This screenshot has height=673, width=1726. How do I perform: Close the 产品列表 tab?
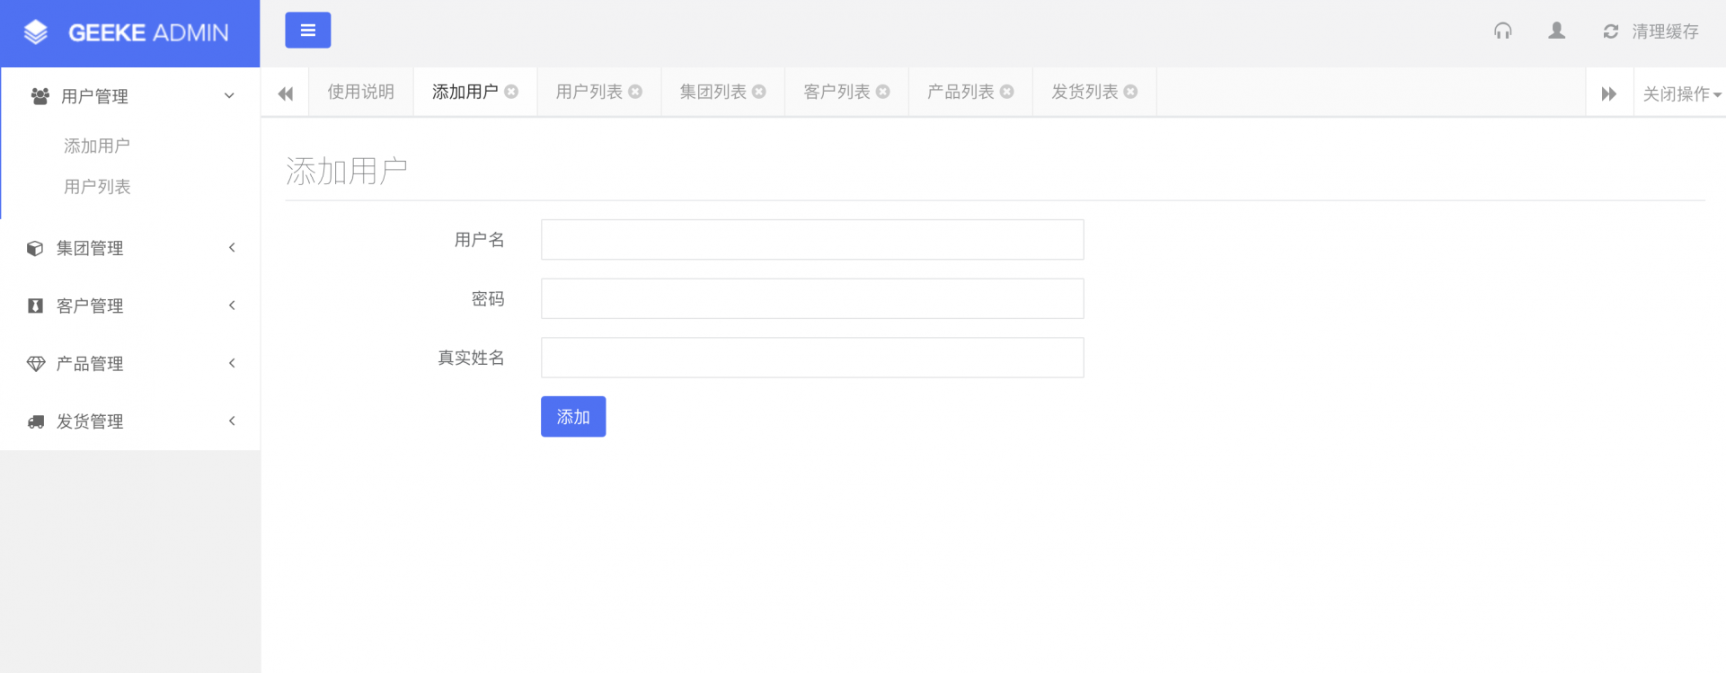pos(1007,92)
